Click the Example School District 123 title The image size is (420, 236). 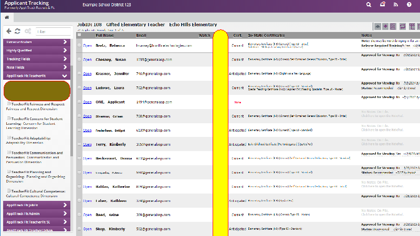click(x=107, y=5)
